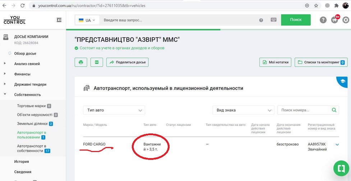Click the graduation cap tutorial corner icon
351x181 pixels.
coord(343,81)
